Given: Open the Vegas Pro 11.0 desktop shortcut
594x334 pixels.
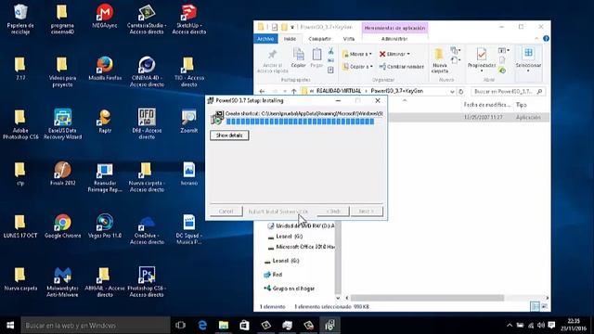Looking at the screenshot, I should (105, 226).
